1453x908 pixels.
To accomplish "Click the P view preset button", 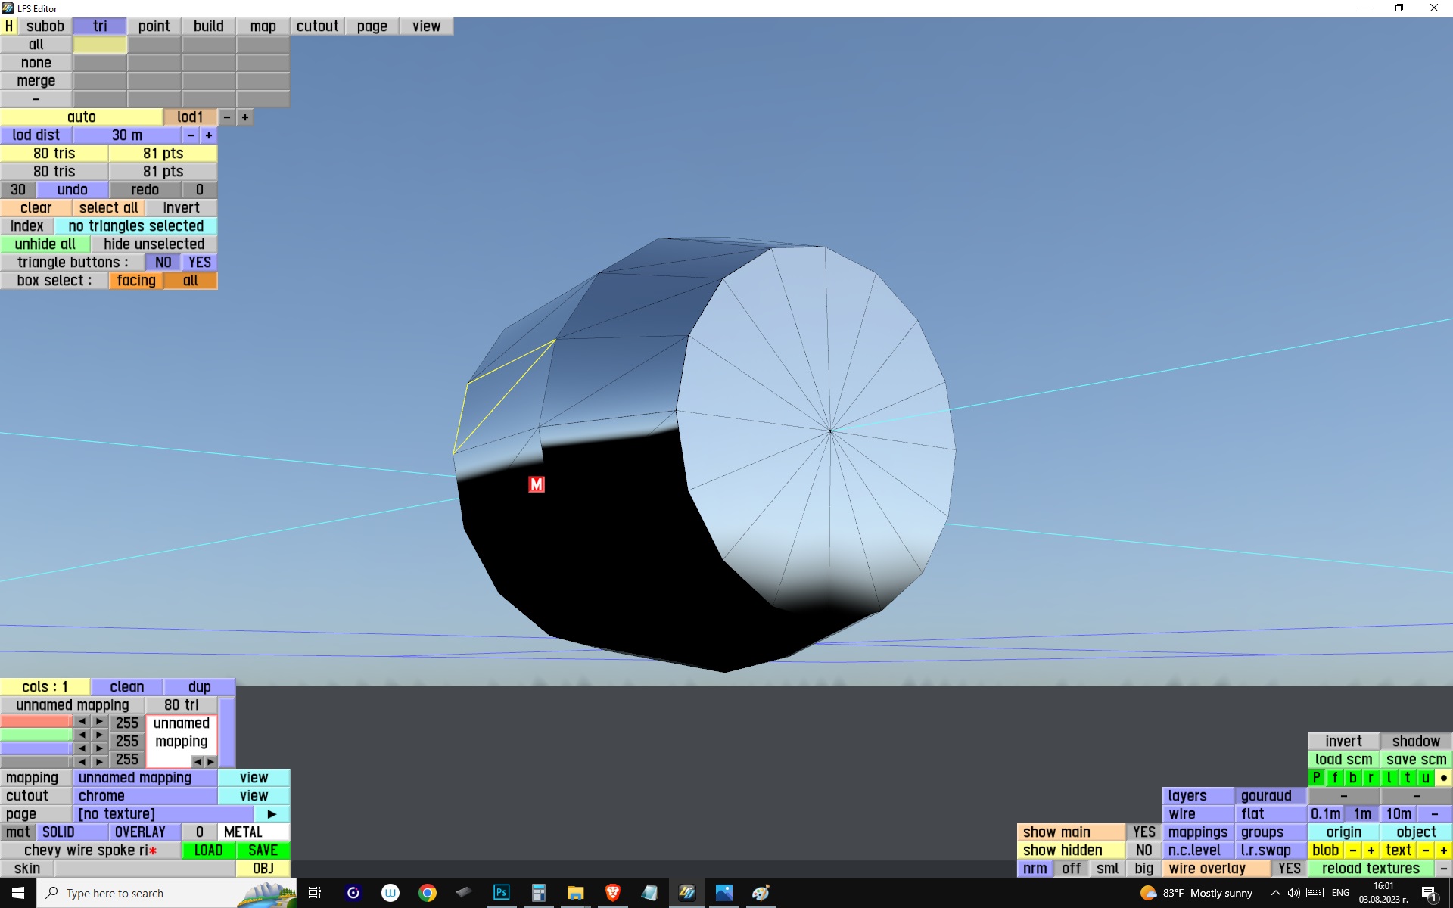I will [1316, 778].
